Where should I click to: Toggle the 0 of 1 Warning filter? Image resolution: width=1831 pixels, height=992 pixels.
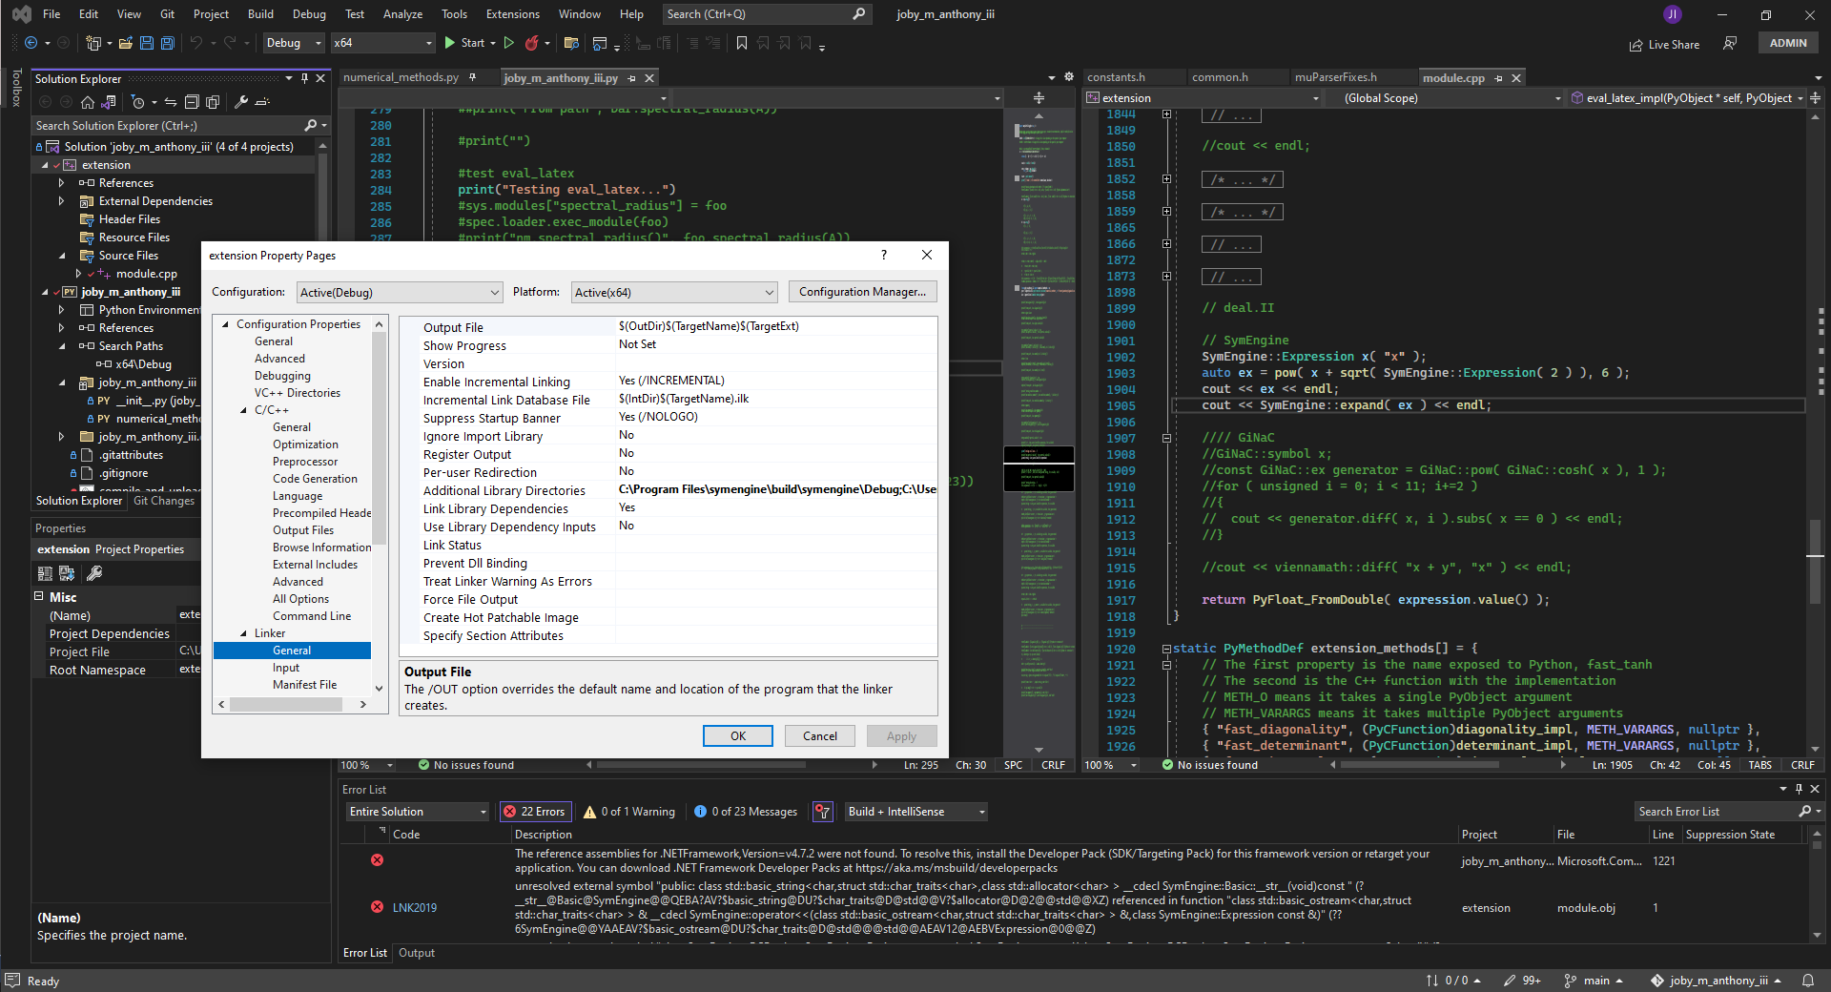point(628,812)
